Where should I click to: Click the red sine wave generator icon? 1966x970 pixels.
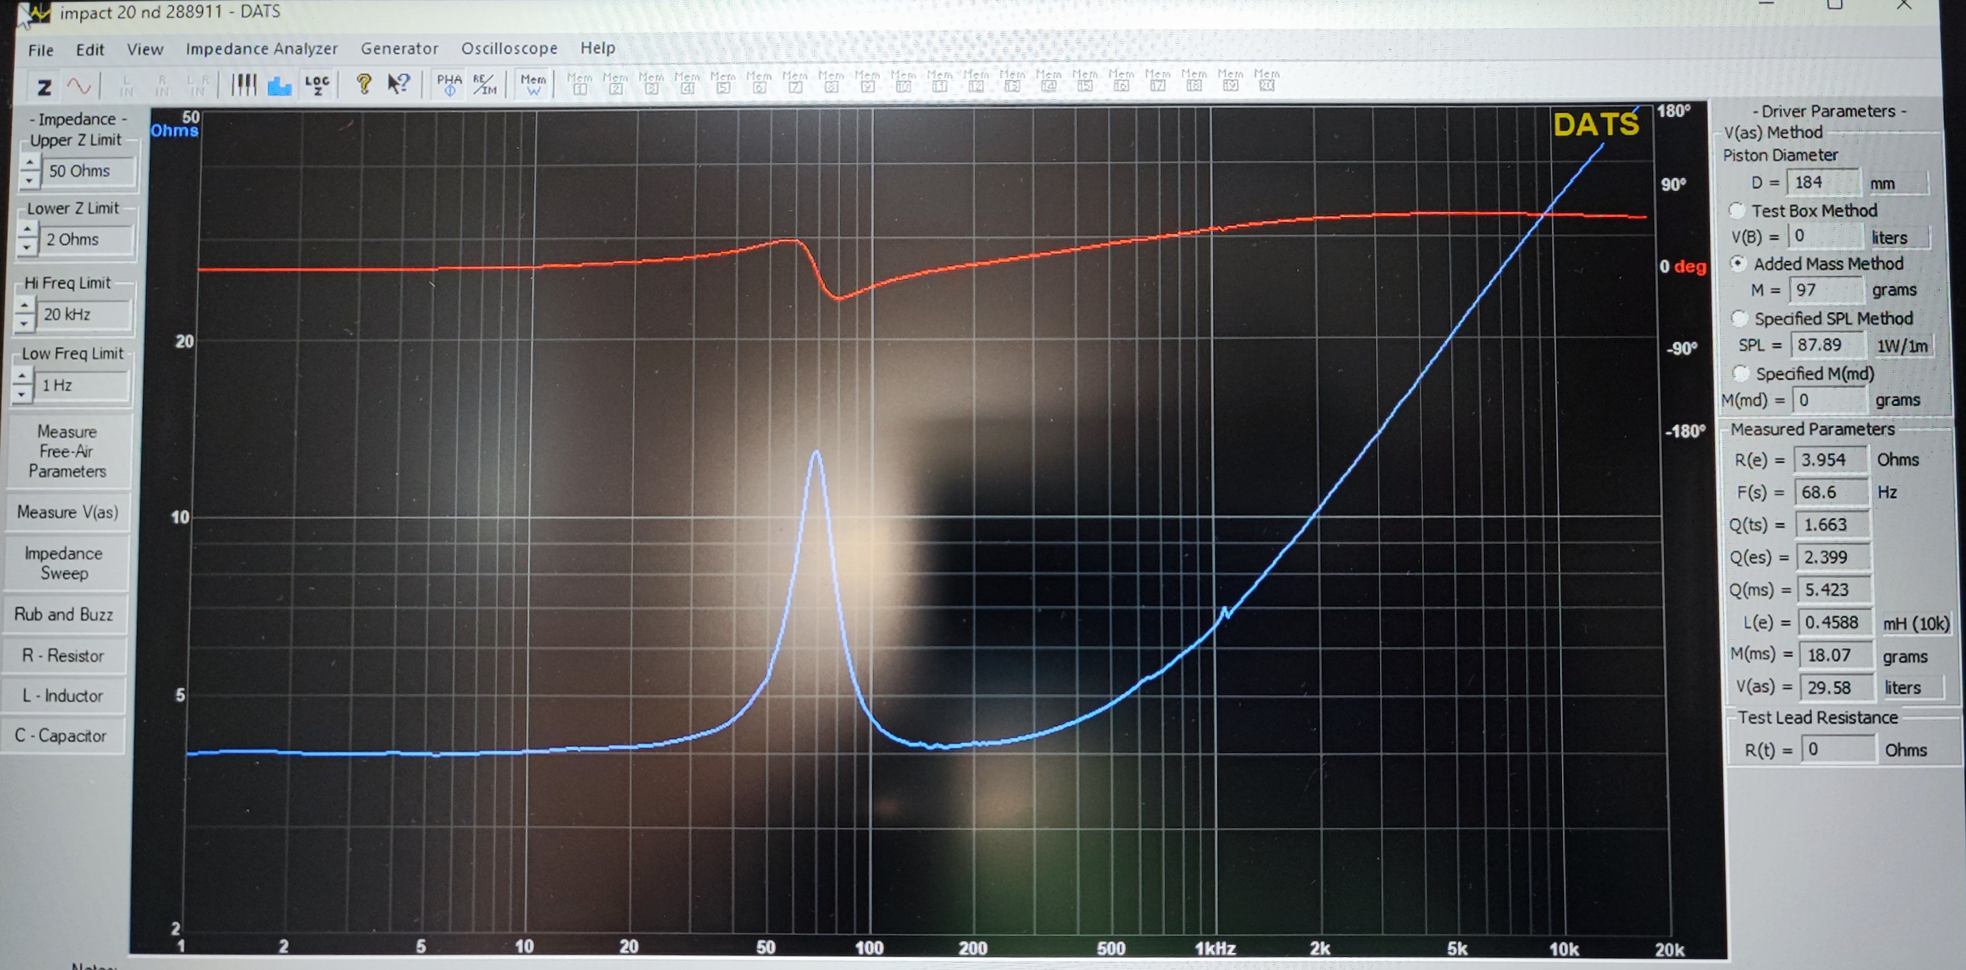click(79, 86)
